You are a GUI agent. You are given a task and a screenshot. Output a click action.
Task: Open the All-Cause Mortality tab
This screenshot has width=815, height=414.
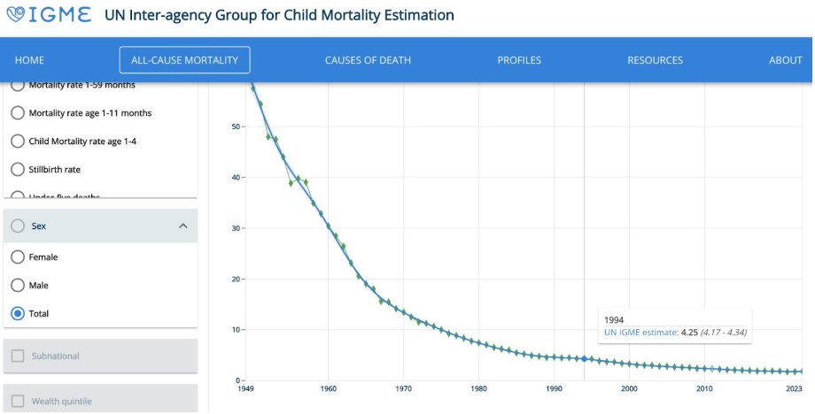(x=184, y=60)
